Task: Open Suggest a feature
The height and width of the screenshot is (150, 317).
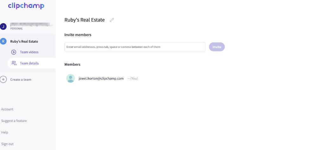Action: [x=14, y=121]
